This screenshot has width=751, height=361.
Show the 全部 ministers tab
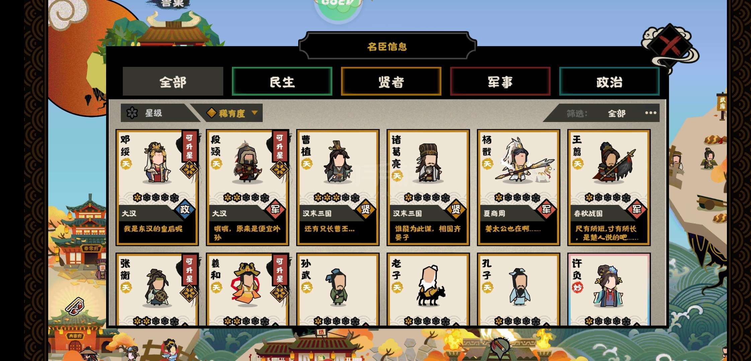(x=173, y=82)
